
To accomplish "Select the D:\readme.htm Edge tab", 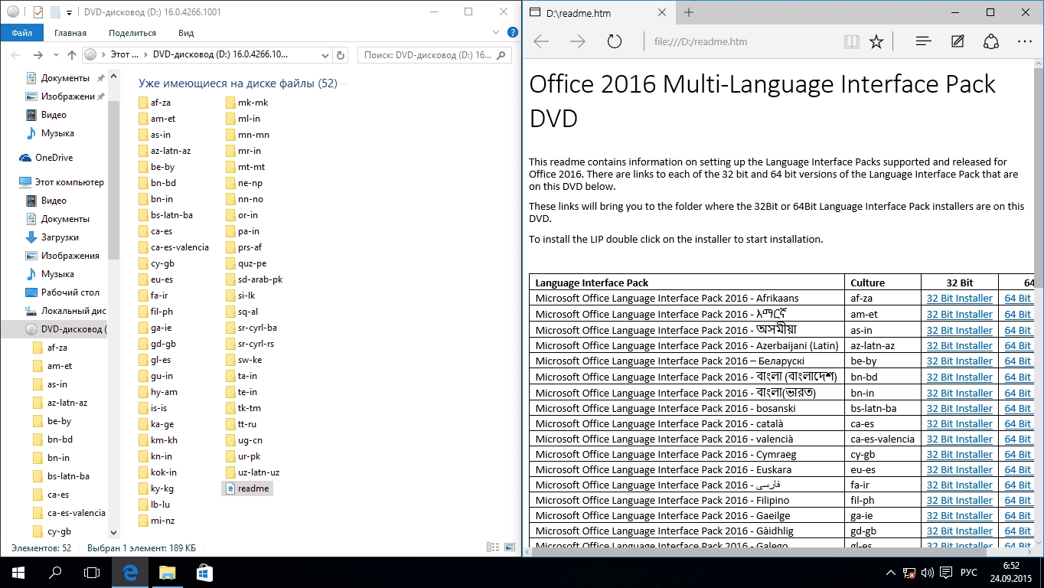I will coord(599,12).
